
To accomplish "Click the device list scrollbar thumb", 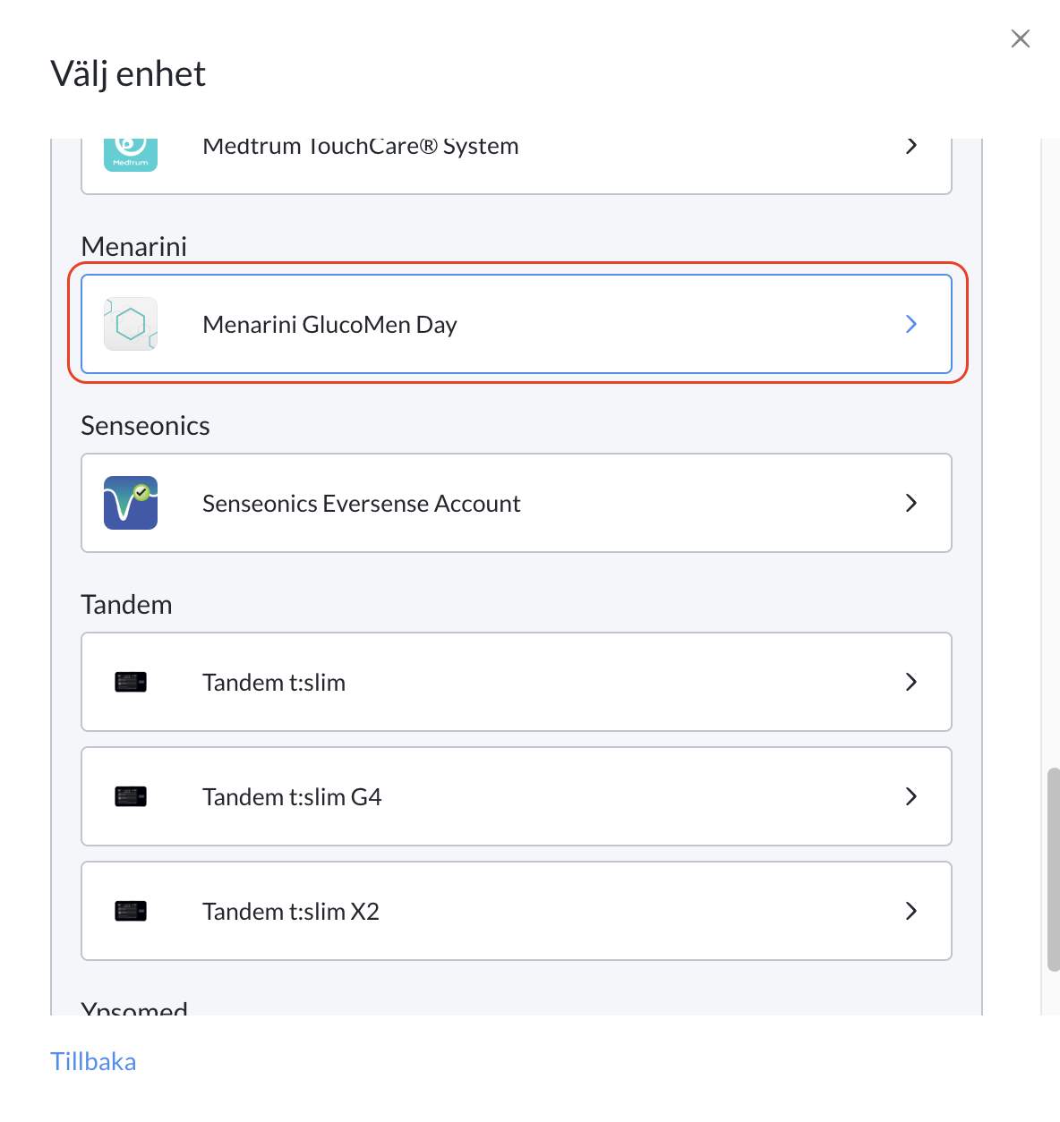I will coord(1054,869).
